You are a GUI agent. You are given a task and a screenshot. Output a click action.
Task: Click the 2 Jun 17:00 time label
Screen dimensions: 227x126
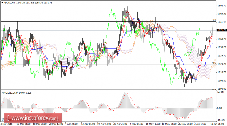200,124
